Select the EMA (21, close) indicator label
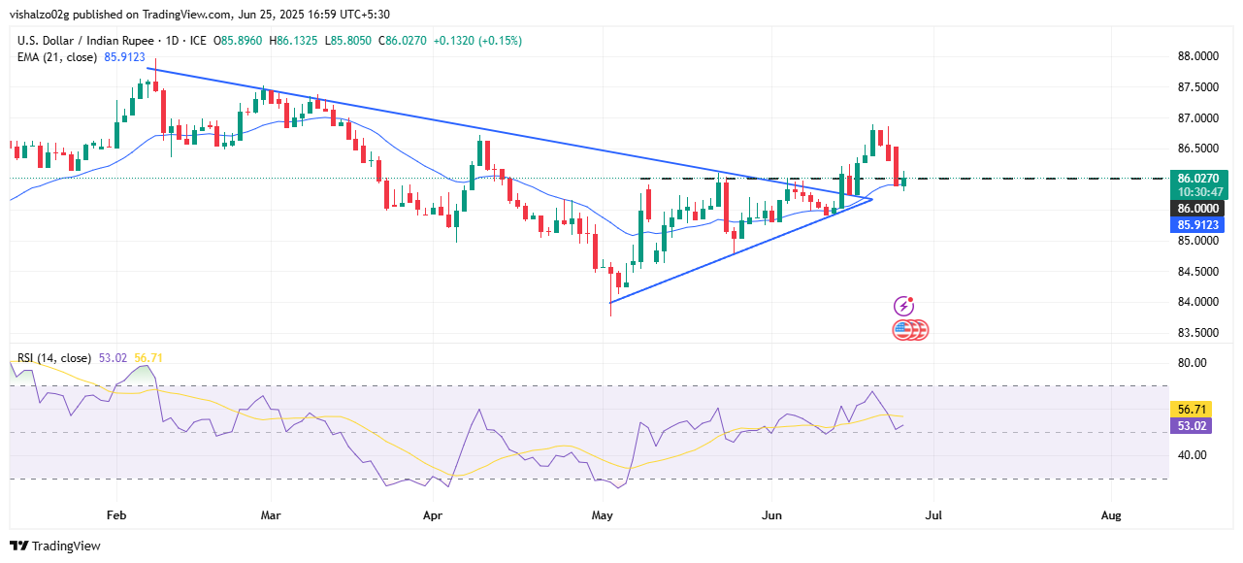Viewport: 1243px width, 563px height. 57,57
